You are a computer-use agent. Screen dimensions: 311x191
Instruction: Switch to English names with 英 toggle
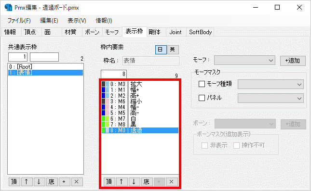click(173, 50)
